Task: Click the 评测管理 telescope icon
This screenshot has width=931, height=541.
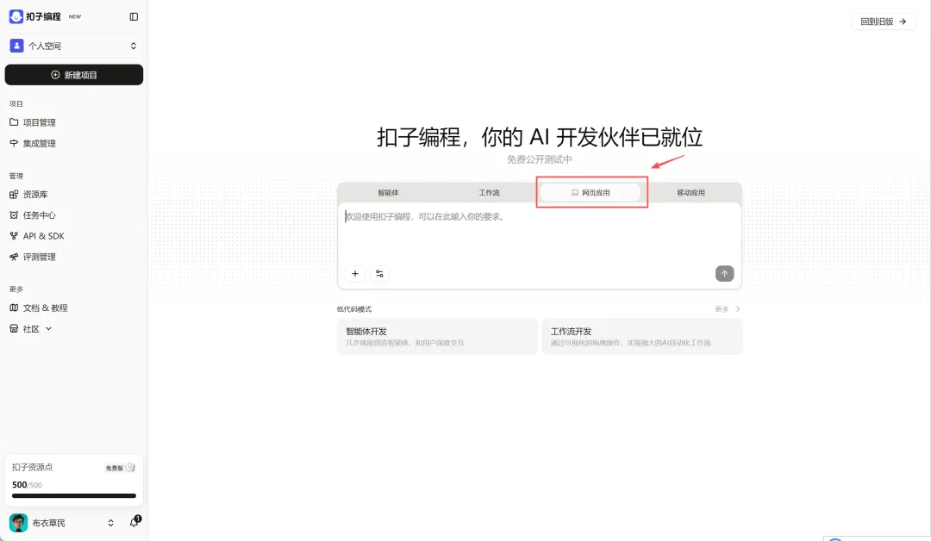Action: (14, 256)
